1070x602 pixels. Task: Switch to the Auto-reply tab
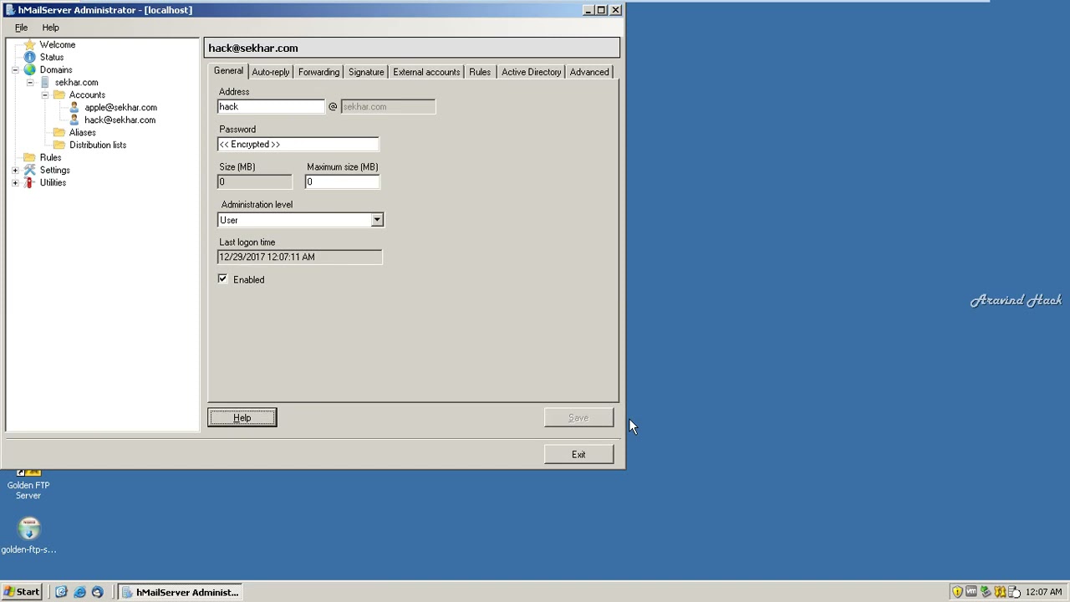coord(271,72)
